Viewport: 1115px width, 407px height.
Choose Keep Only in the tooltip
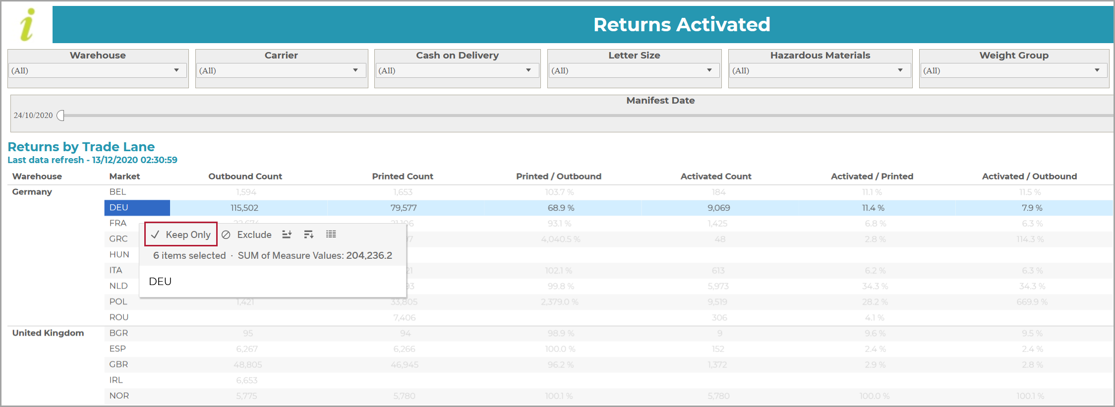(181, 234)
